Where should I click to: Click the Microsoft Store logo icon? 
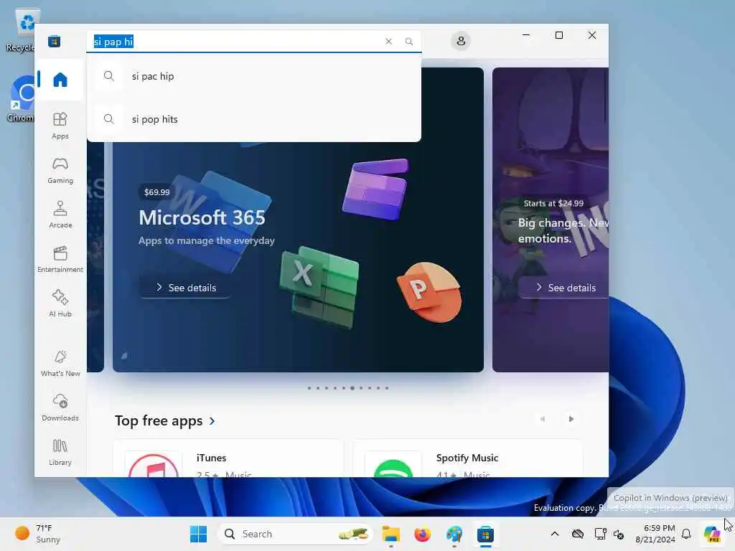(x=54, y=41)
